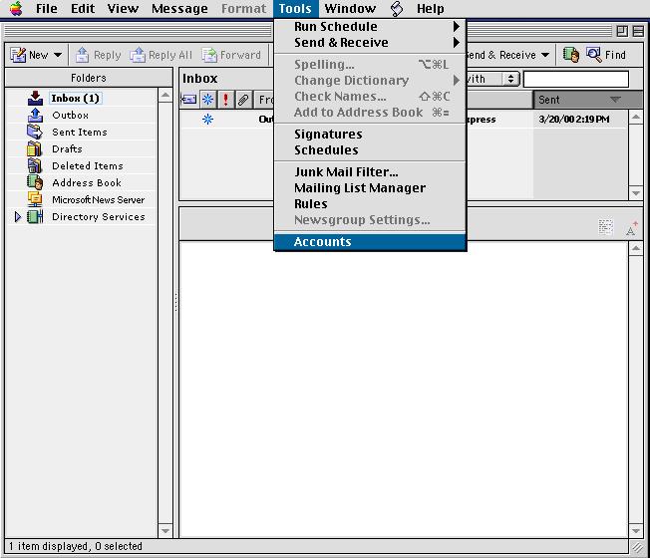The width and height of the screenshot is (650, 558).
Task: Click preview pane scroll down arrow
Action: [635, 530]
